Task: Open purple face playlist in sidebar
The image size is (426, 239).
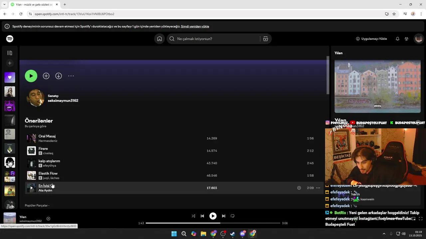Action: tap(10, 106)
